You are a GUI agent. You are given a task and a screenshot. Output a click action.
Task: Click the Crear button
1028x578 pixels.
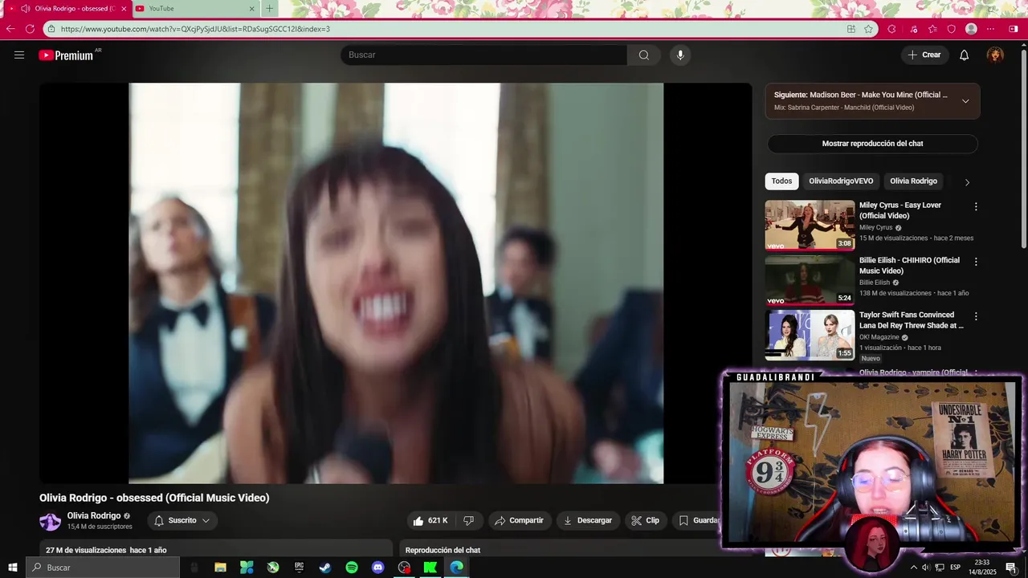924,55
